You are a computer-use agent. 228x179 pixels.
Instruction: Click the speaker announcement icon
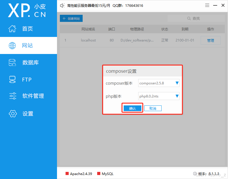pos(62,6)
